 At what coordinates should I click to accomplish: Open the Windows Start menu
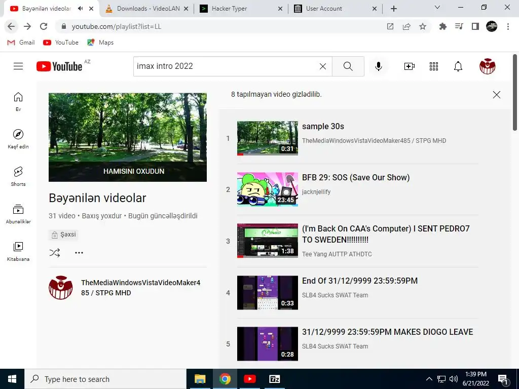[12, 379]
